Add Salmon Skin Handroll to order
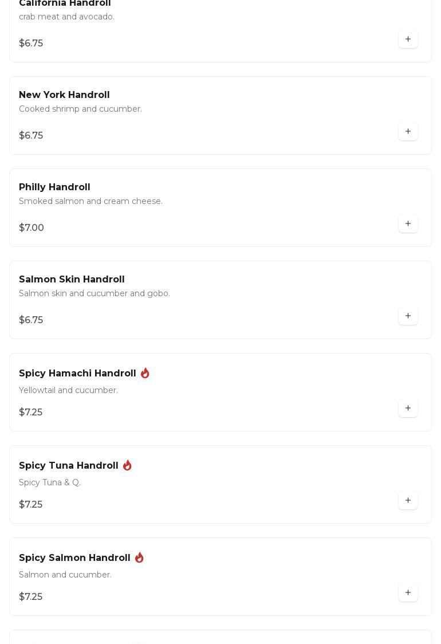Viewport: 441px width, 644px height. (x=408, y=316)
